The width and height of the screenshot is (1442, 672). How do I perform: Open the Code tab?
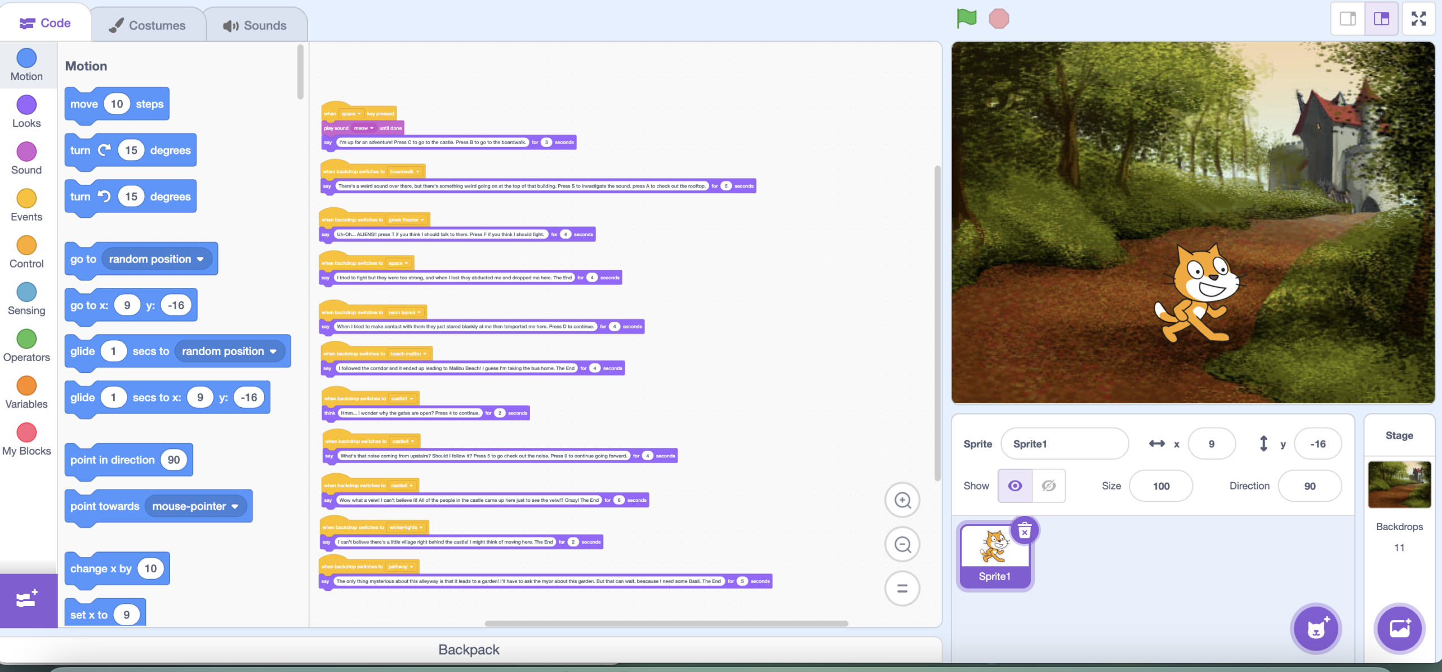coord(45,23)
